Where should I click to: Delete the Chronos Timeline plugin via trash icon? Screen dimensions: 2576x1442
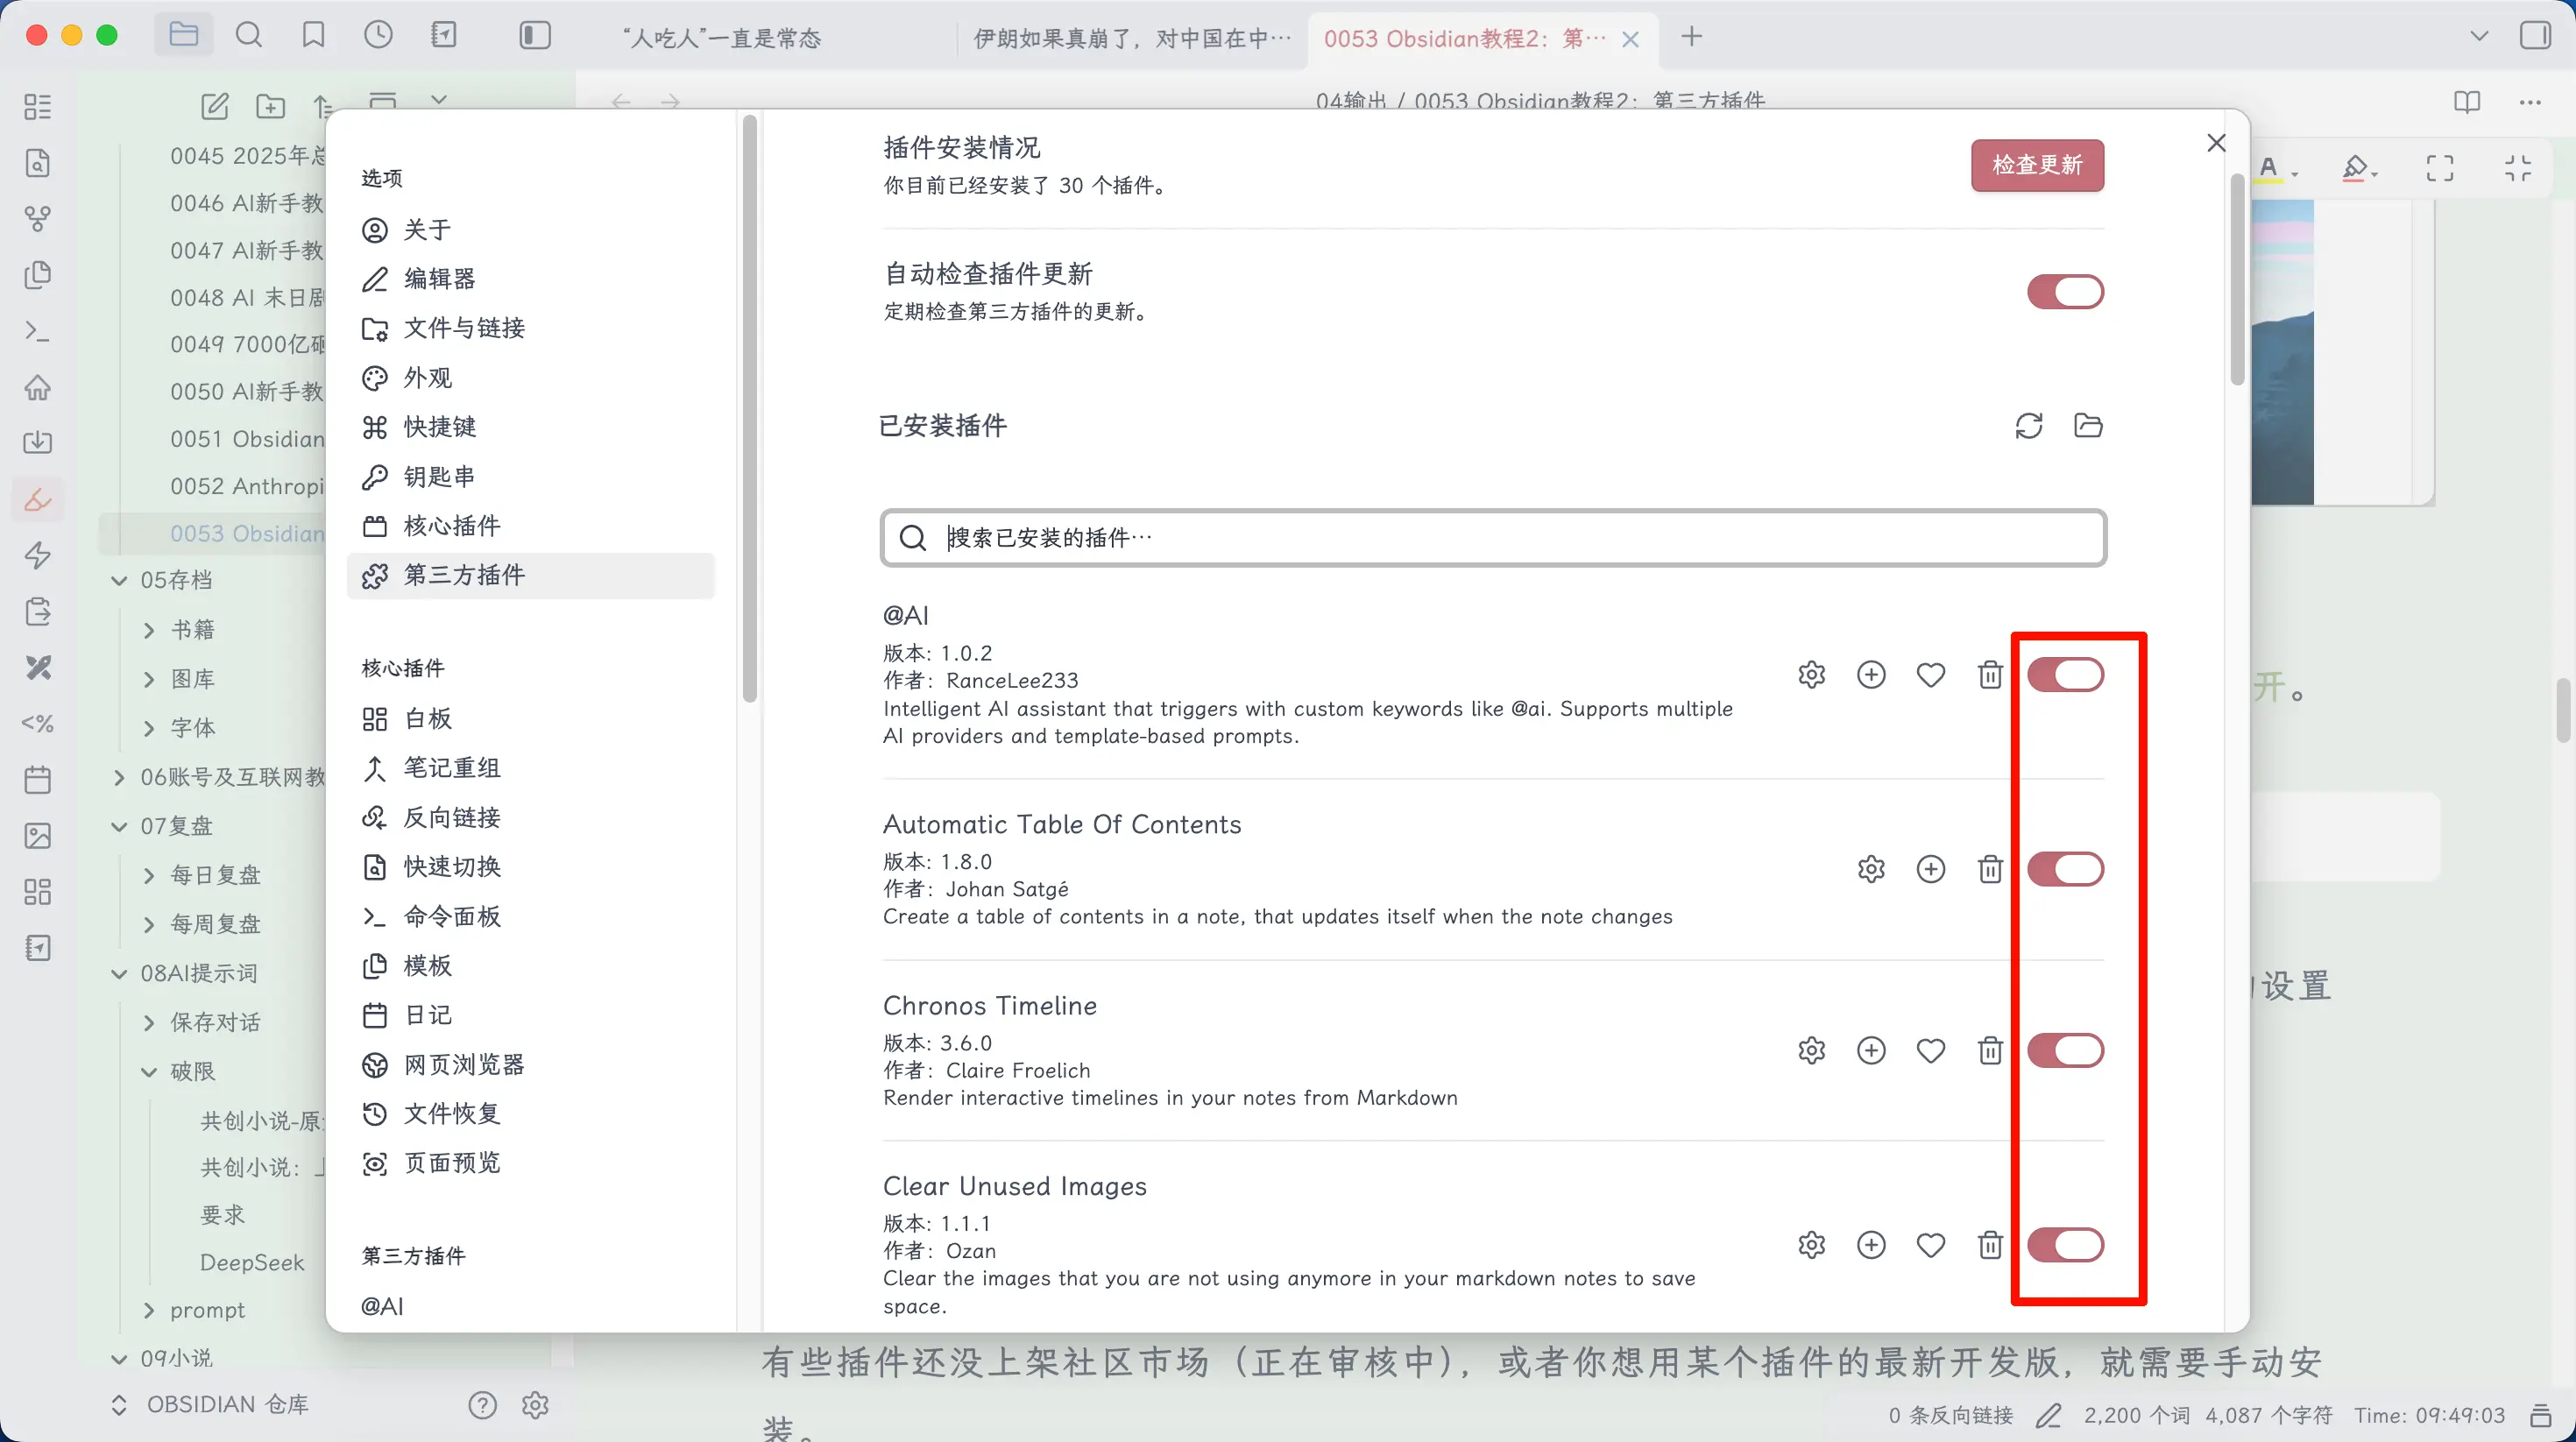(1990, 1050)
